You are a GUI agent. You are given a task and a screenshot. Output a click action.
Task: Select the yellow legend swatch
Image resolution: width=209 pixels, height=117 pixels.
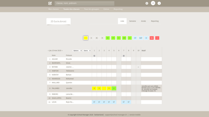(x=86, y=38)
